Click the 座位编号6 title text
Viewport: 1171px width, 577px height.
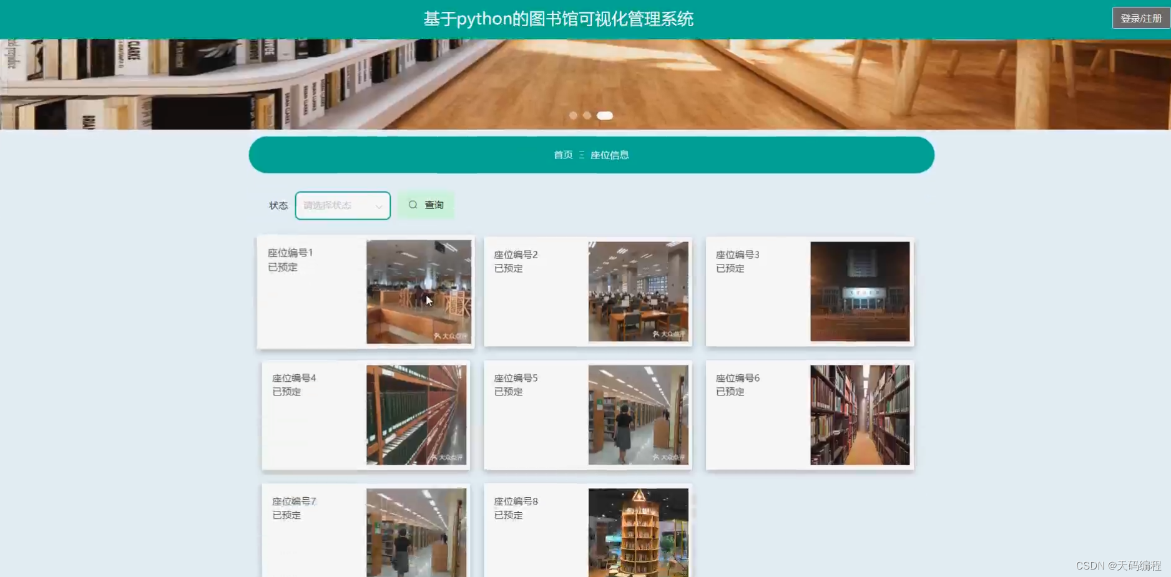pos(737,378)
